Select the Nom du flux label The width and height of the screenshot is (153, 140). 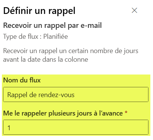[x=22, y=80]
